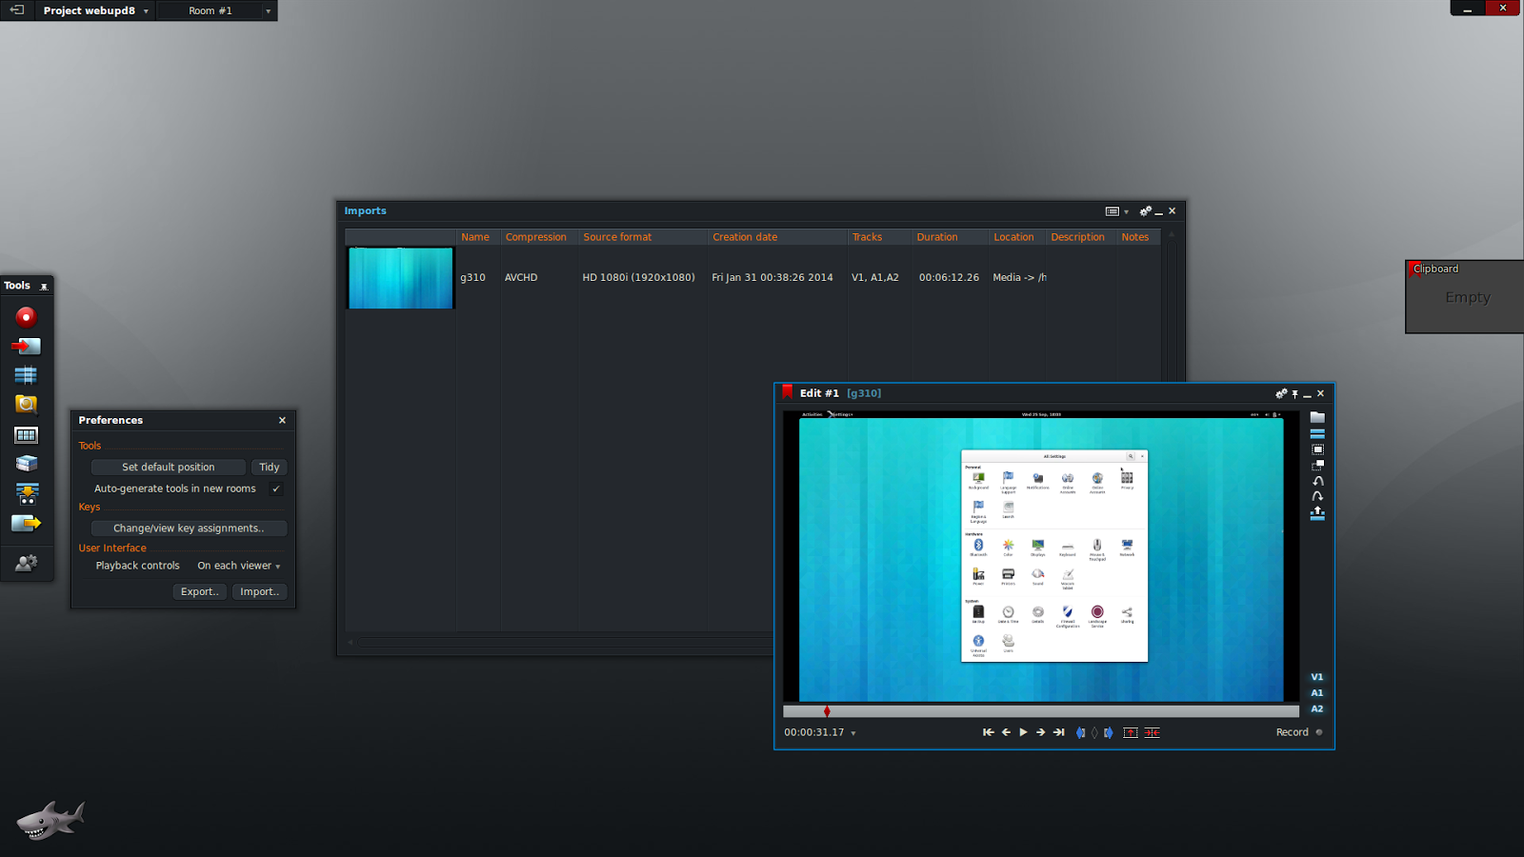
Task: Open the project settings user icon
Action: [x=26, y=563]
